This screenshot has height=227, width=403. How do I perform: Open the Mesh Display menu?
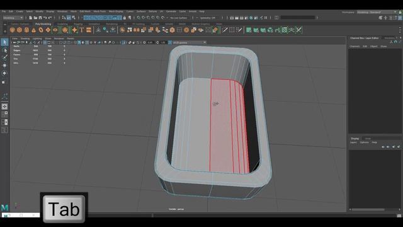tap(116, 11)
